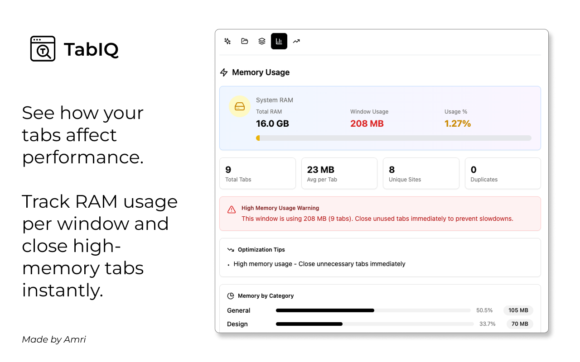Click the pie chart Memory by Category icon
This screenshot has width=580, height=362.
point(230,295)
